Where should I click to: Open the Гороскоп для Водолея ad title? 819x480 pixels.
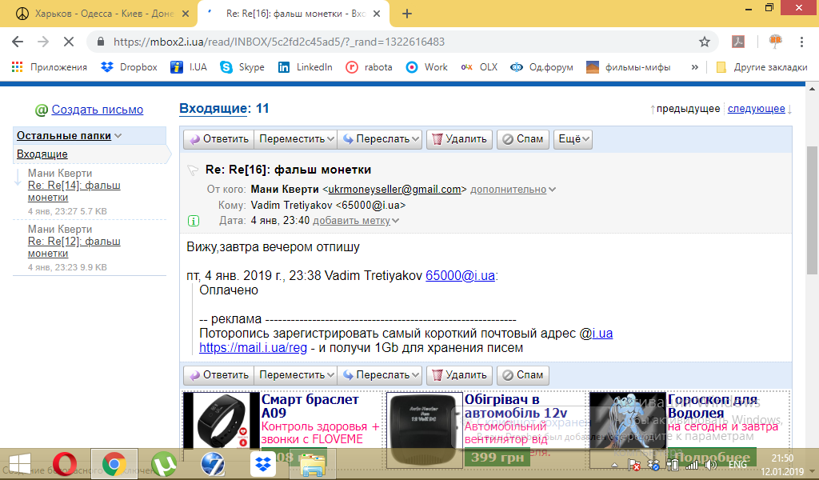713,406
